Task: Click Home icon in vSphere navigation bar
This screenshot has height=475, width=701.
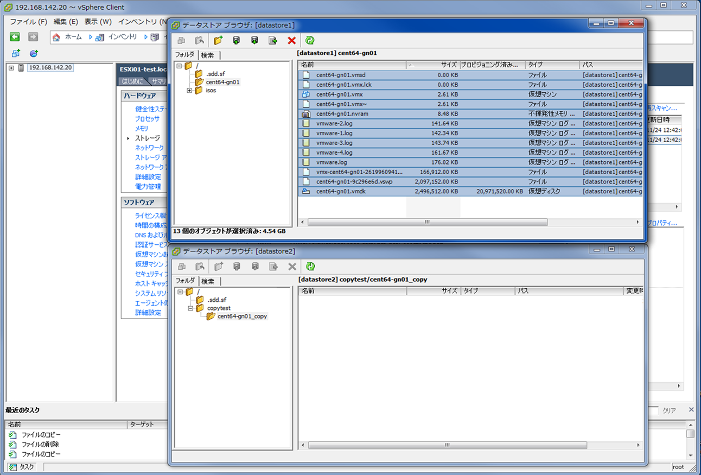Action: coord(56,37)
